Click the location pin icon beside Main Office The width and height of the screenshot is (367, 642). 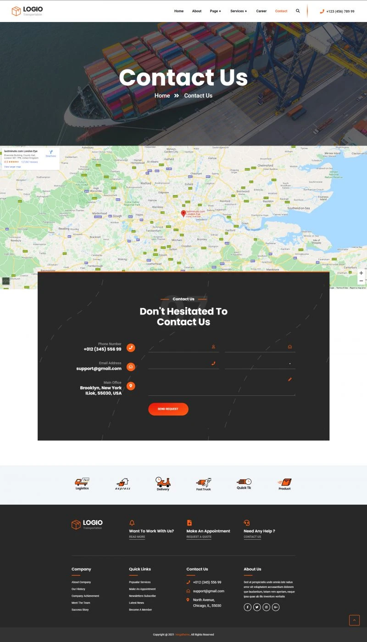tap(131, 386)
